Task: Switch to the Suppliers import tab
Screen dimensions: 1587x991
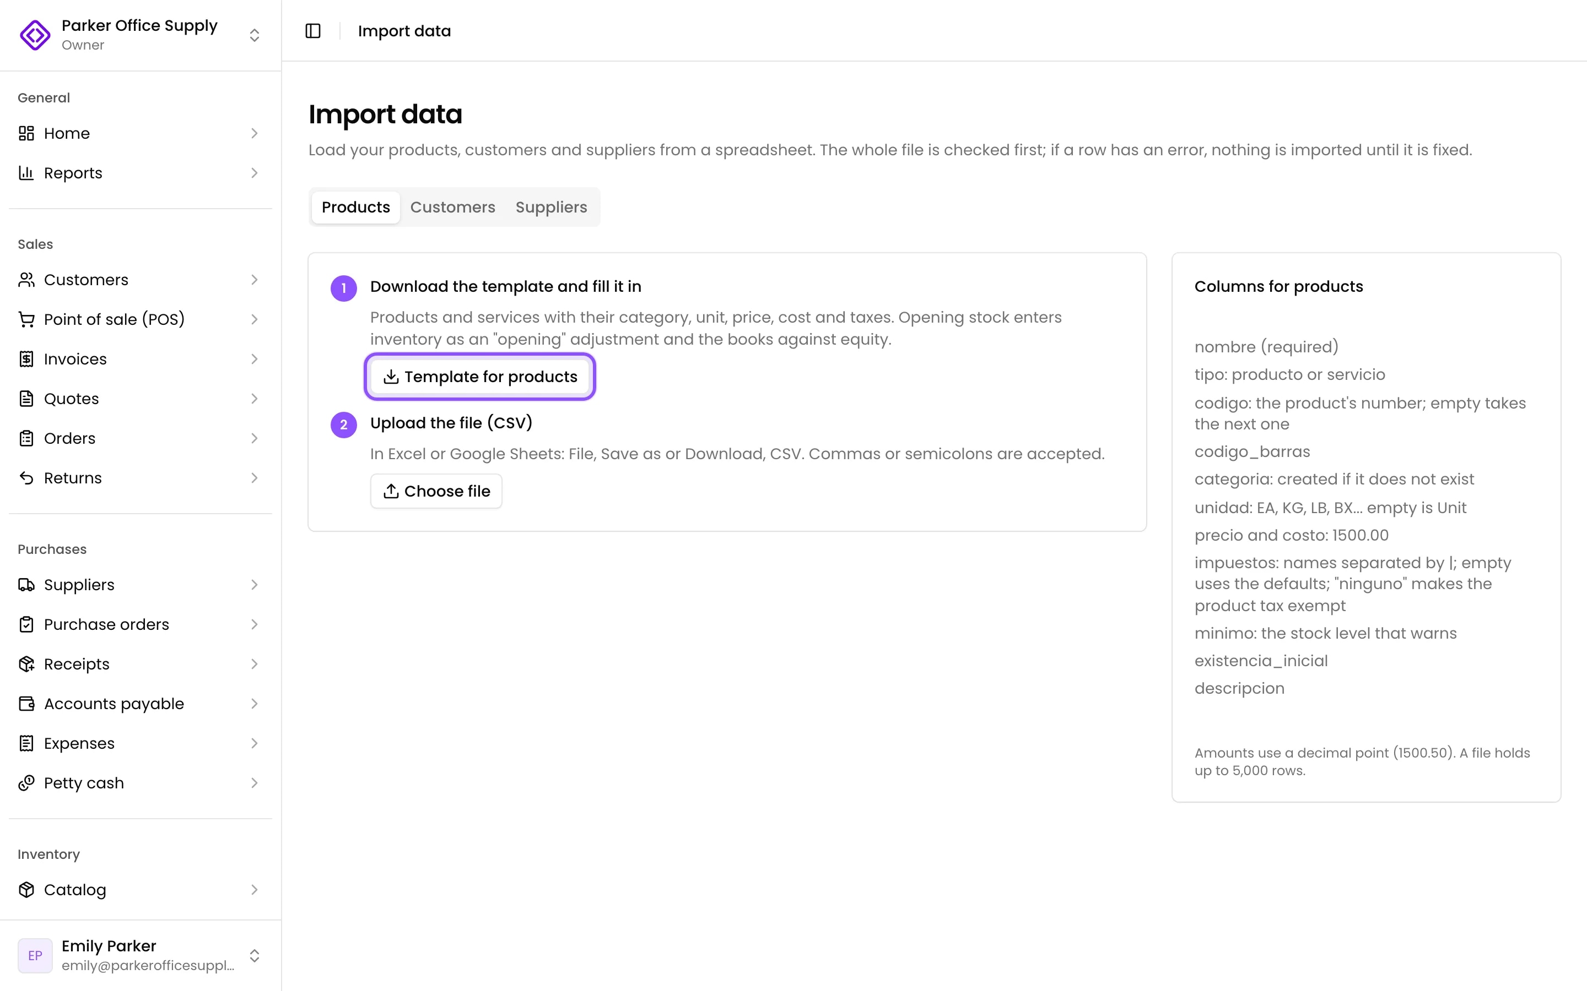Action: coord(551,207)
